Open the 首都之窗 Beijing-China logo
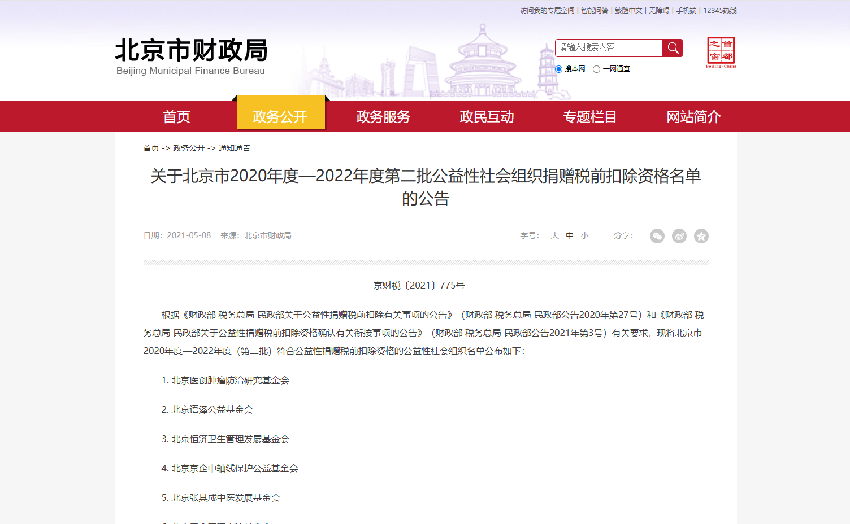 [x=721, y=53]
